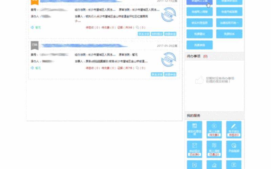Click the button left of 法律适用不统一
This screenshot has width=271, height=169.
tap(200, 23)
